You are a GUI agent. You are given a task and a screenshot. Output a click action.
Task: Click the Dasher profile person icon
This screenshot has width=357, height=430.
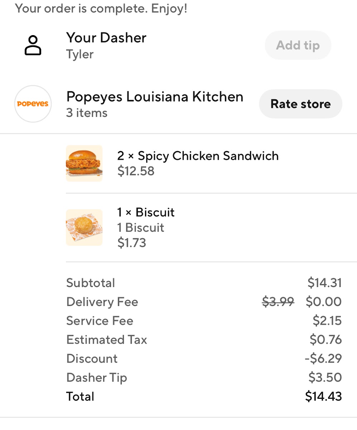[x=33, y=46]
